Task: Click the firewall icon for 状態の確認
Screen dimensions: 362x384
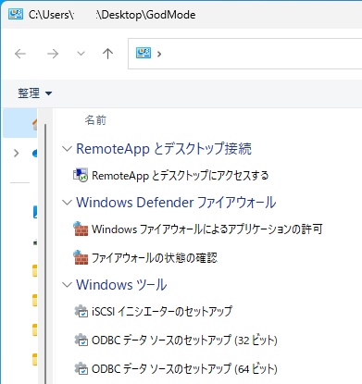Action: (81, 257)
